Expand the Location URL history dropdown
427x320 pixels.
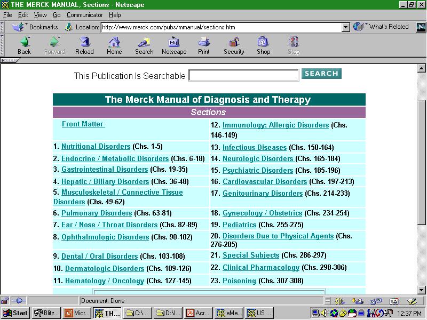pyautogui.click(x=345, y=27)
